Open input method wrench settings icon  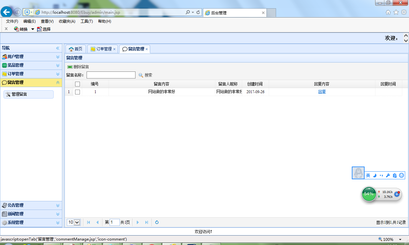click(x=388, y=175)
